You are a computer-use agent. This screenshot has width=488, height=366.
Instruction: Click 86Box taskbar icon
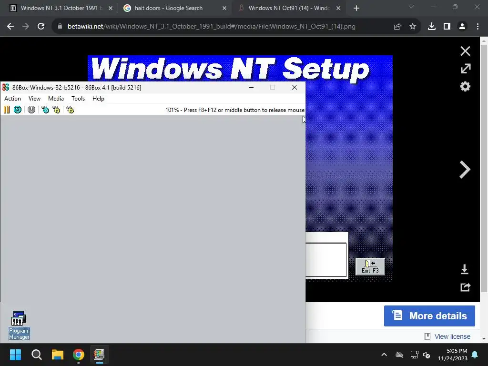click(x=99, y=355)
